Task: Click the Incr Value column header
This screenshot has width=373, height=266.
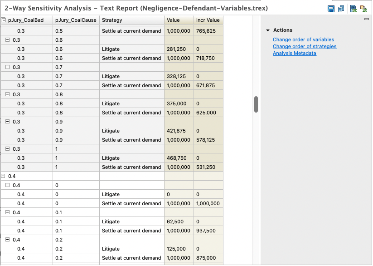Action: [208, 20]
